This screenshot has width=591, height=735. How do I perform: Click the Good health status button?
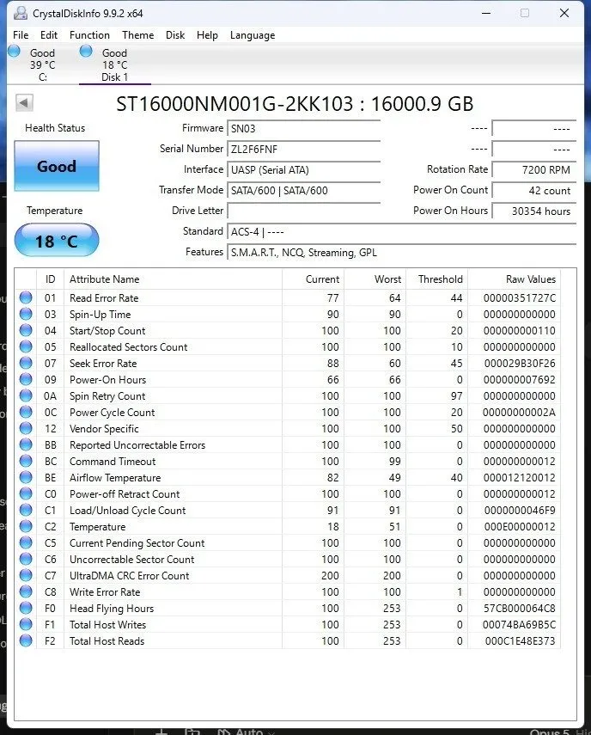click(57, 166)
